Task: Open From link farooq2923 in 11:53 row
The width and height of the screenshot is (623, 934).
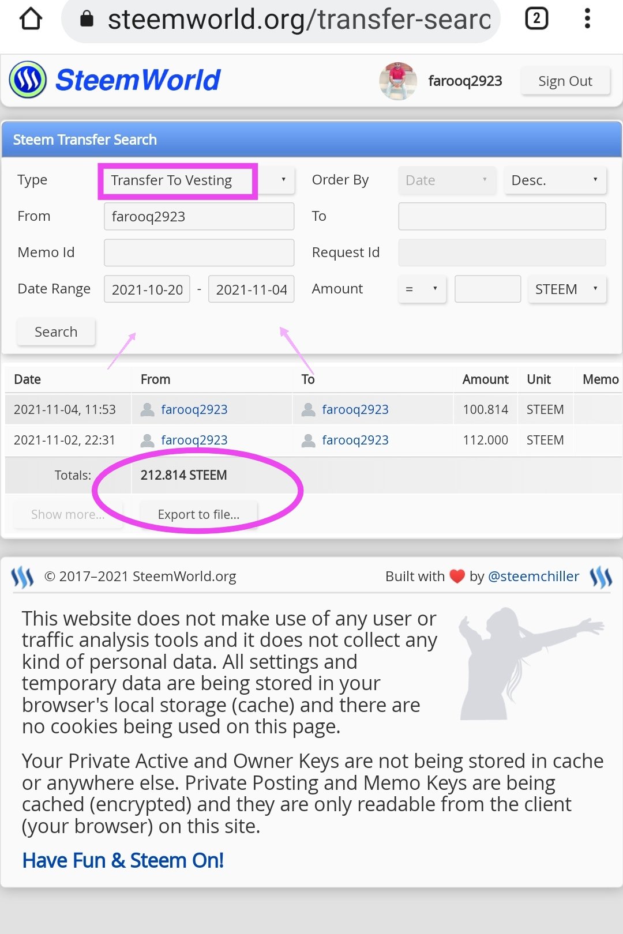Action: click(x=194, y=409)
